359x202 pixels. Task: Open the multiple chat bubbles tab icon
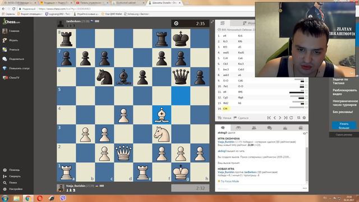[269, 128]
